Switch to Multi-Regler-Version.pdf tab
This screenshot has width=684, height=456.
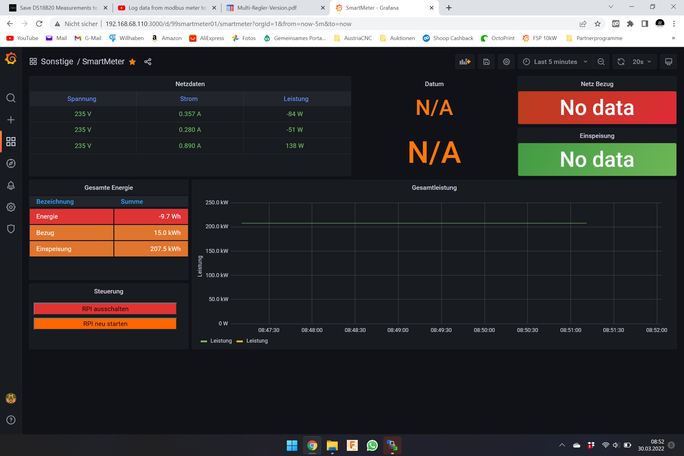coord(267,8)
